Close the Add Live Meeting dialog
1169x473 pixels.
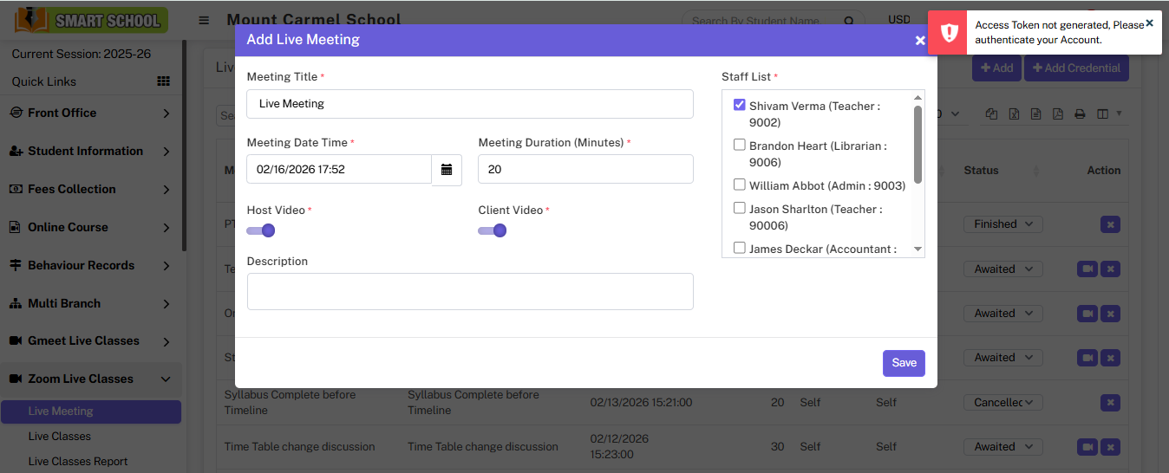tap(920, 41)
